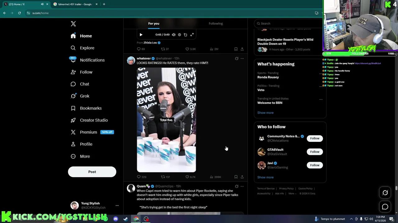Open Chrome in the taskbar
The width and height of the screenshot is (398, 223).
pyautogui.click(x=136, y=219)
